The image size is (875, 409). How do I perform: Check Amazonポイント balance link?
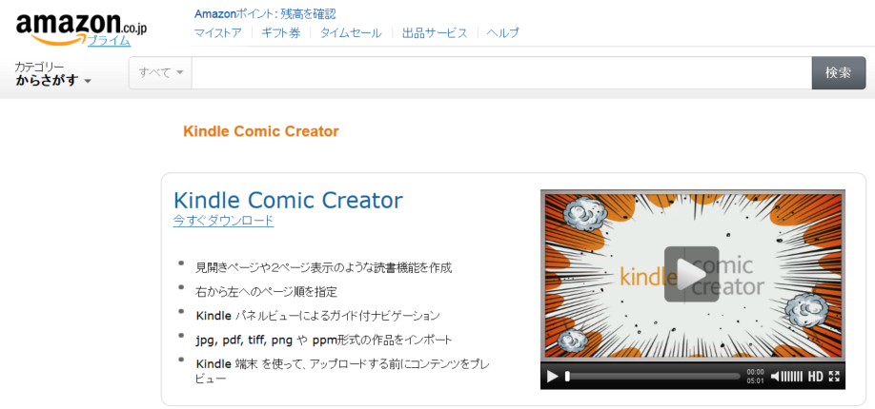click(265, 14)
